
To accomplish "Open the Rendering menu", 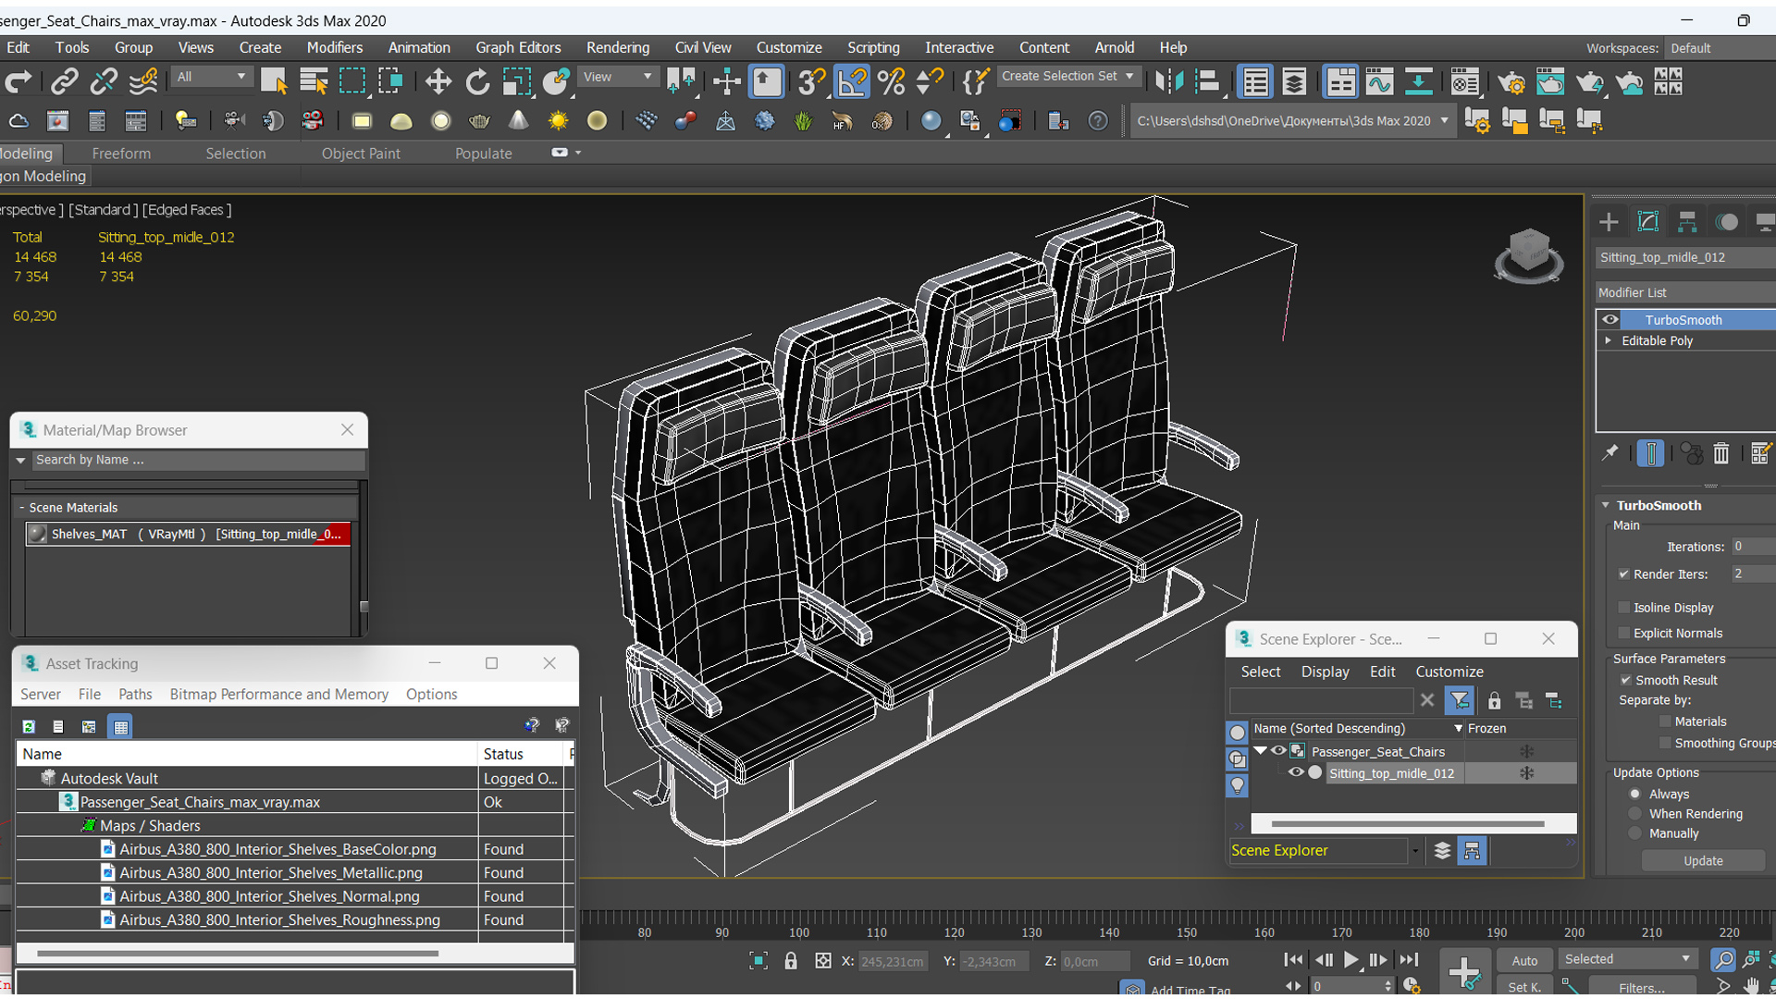I will click(x=618, y=47).
